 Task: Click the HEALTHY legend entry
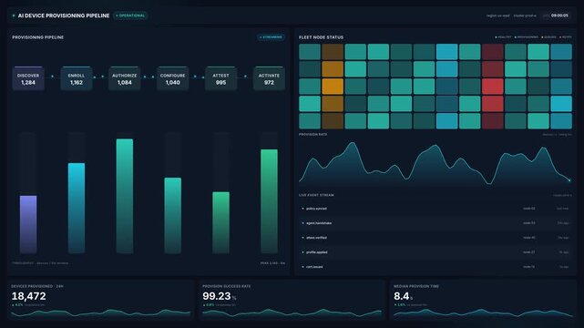503,37
